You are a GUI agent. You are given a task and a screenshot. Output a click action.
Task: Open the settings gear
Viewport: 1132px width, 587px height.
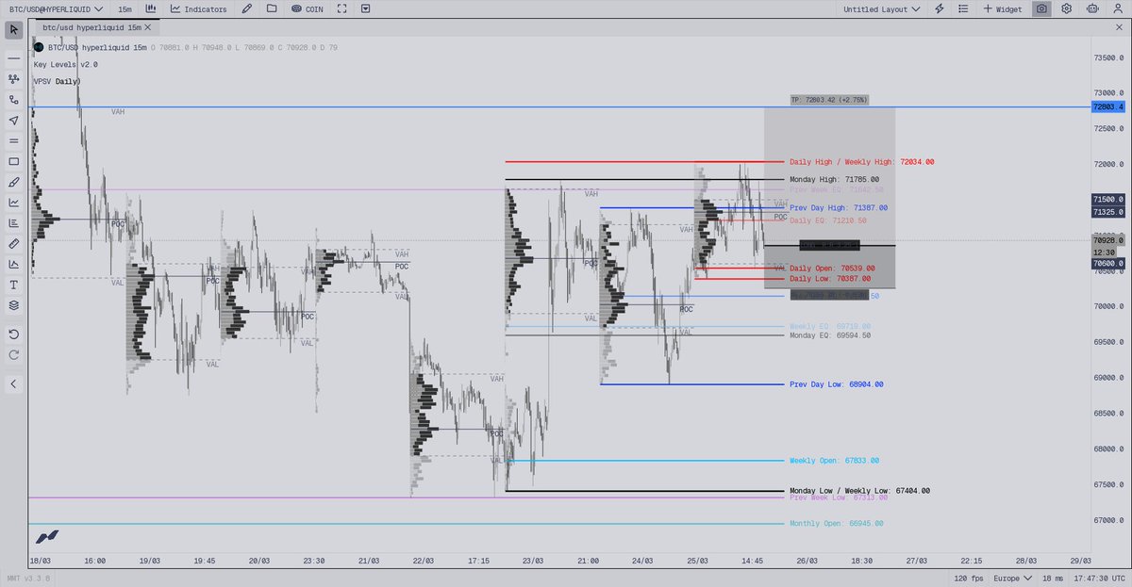click(x=1066, y=8)
